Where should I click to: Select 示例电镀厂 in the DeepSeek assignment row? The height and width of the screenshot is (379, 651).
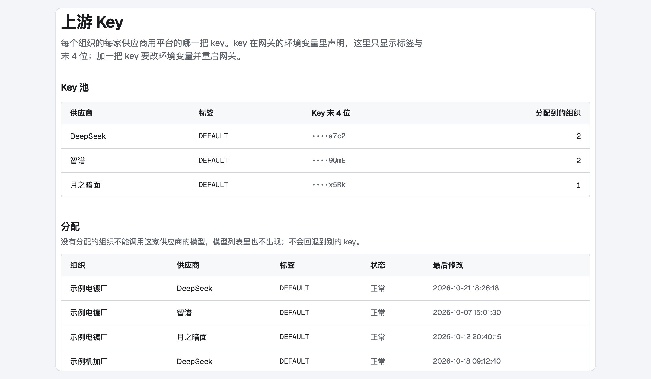[89, 288]
